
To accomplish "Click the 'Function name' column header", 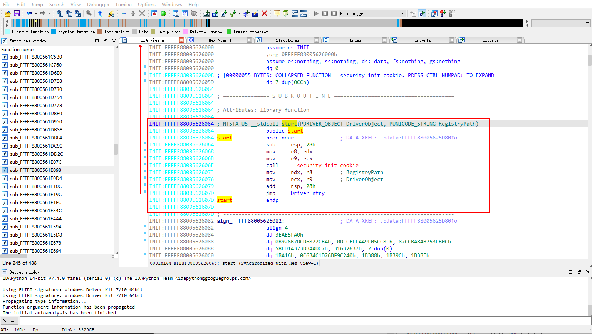I will [x=58, y=49].
